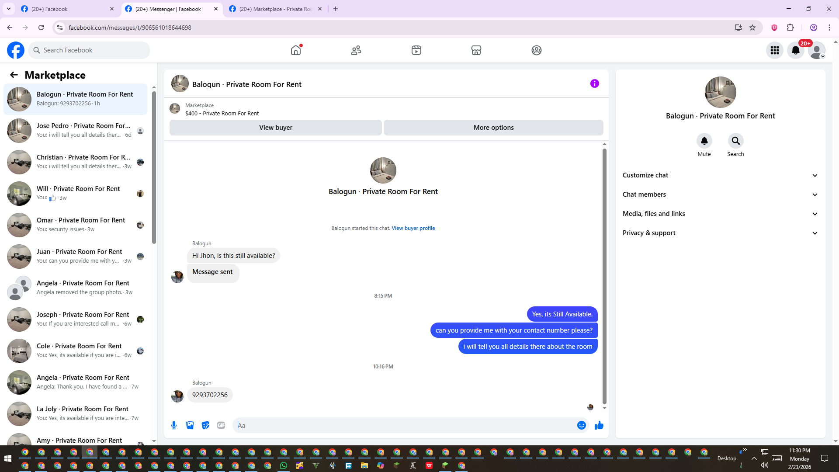This screenshot has height=472, width=839.
Task: Switch to Marketplace Private Room browser tab
Action: click(x=275, y=9)
